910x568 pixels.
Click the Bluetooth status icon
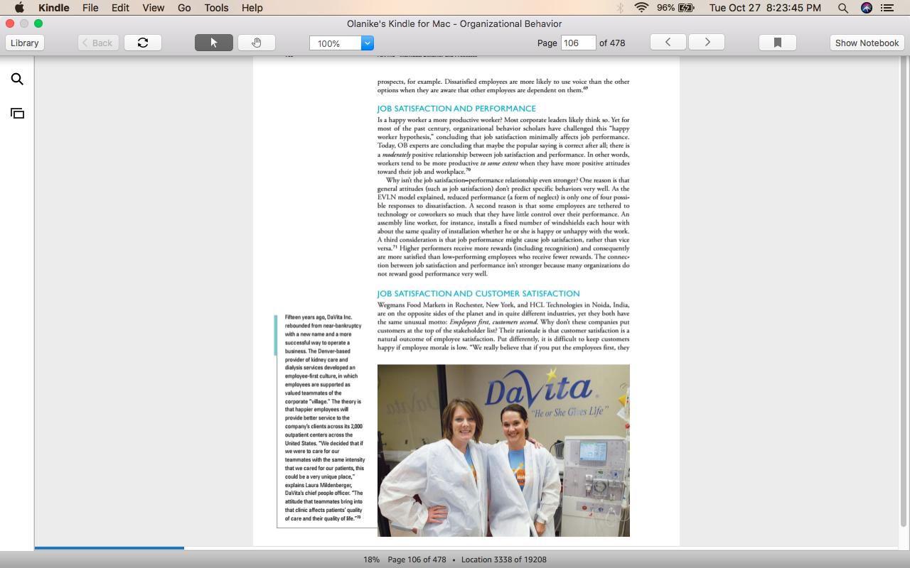[x=620, y=8]
